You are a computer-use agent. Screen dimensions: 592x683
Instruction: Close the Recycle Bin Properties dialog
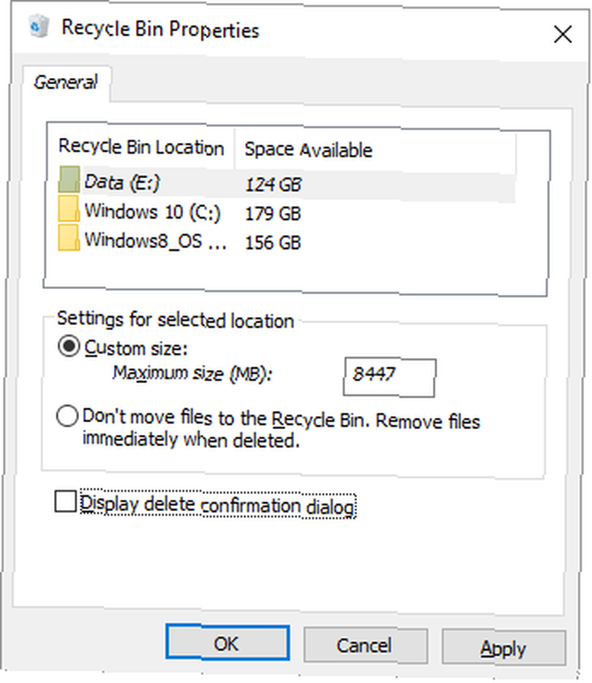click(562, 34)
